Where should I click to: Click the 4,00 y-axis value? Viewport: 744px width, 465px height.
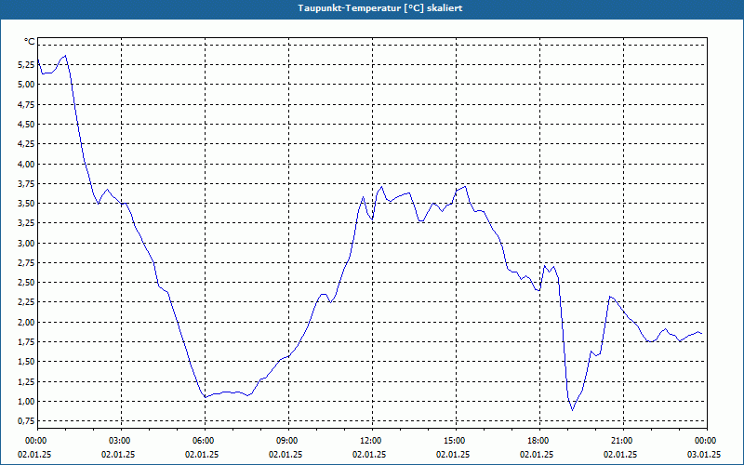coord(27,165)
